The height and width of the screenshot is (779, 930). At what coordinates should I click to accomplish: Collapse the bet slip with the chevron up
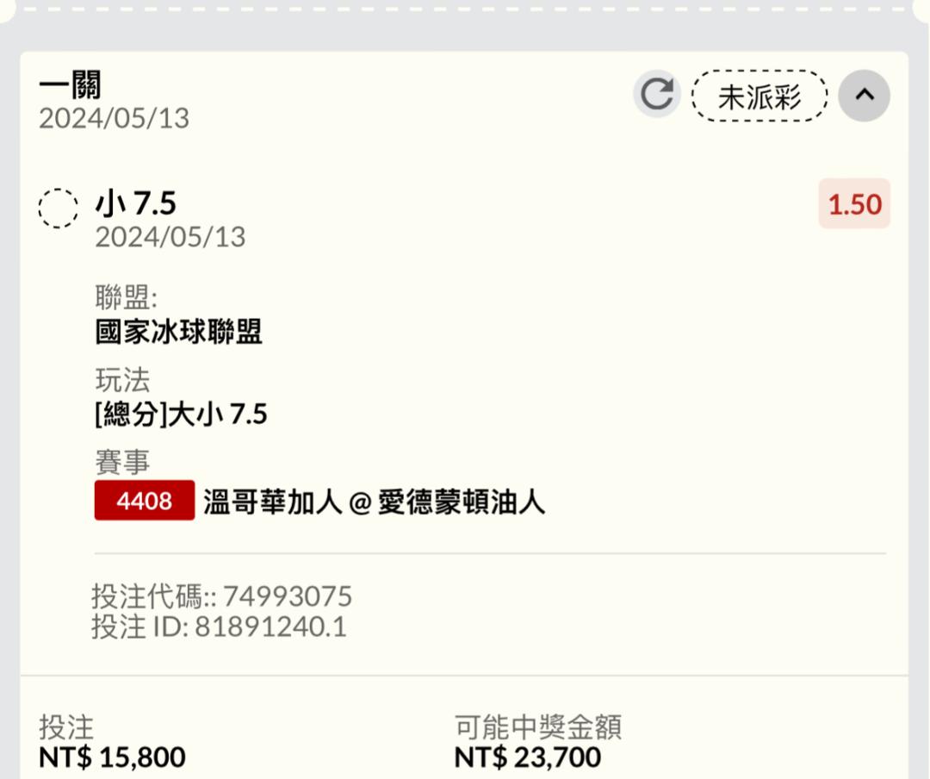click(865, 95)
